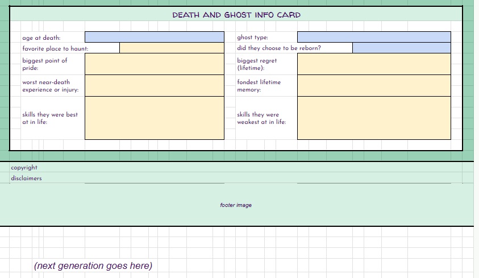Click the Death and Ghost Info Card title
Screen dimensions: 479x278
click(x=236, y=15)
